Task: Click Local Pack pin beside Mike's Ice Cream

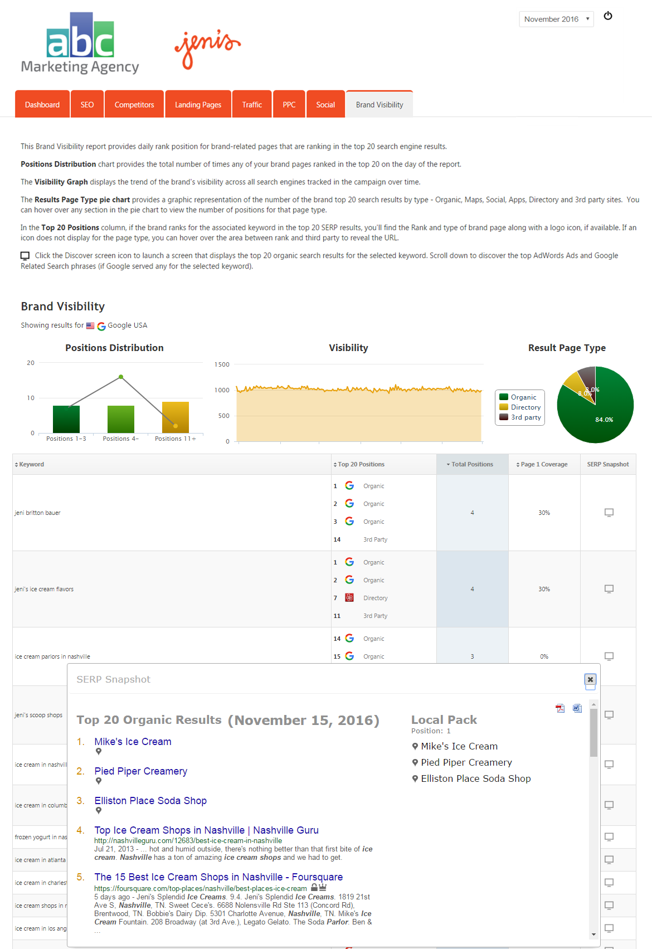Action: pyautogui.click(x=415, y=746)
